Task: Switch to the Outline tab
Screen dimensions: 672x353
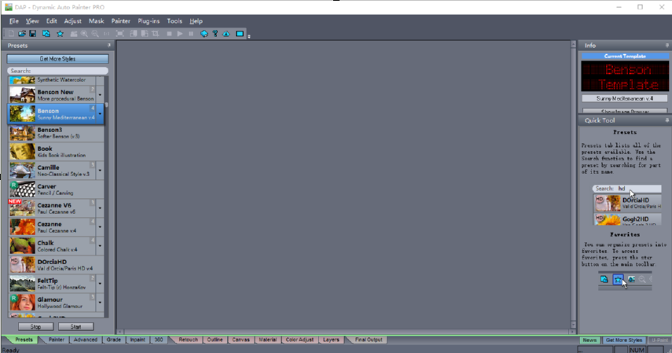Action: tap(215, 340)
